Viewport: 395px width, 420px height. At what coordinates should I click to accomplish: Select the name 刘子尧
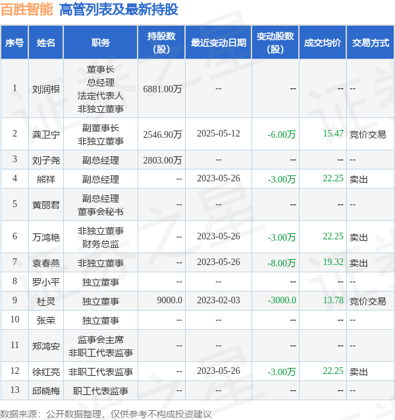click(x=45, y=160)
